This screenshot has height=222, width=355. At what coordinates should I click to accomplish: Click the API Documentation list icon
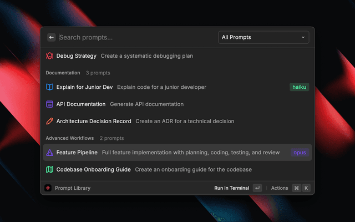click(x=49, y=104)
